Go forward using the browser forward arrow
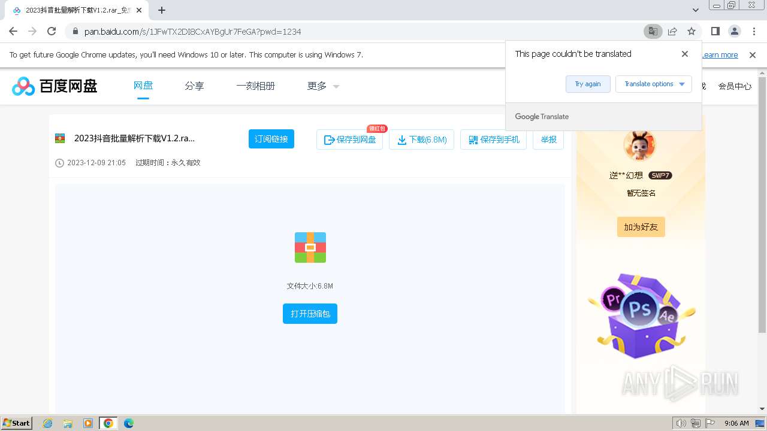767x431 pixels. pyautogui.click(x=32, y=31)
